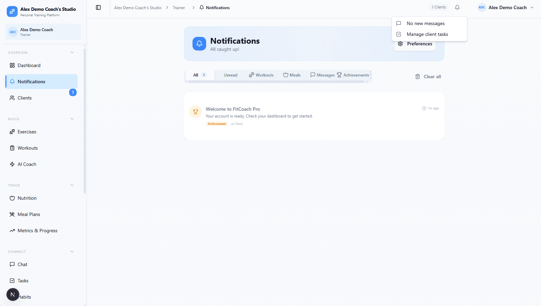
Task: Click the trophy icon on welcome notification
Action: [196, 112]
